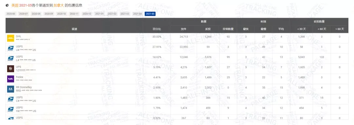Switch to 2020-10 month tab
Viewport: 354px width, 125px height.
pyautogui.click(x=61, y=14)
